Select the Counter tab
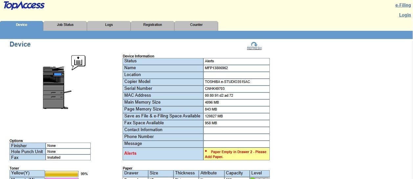The image size is (413, 179). pos(196,25)
